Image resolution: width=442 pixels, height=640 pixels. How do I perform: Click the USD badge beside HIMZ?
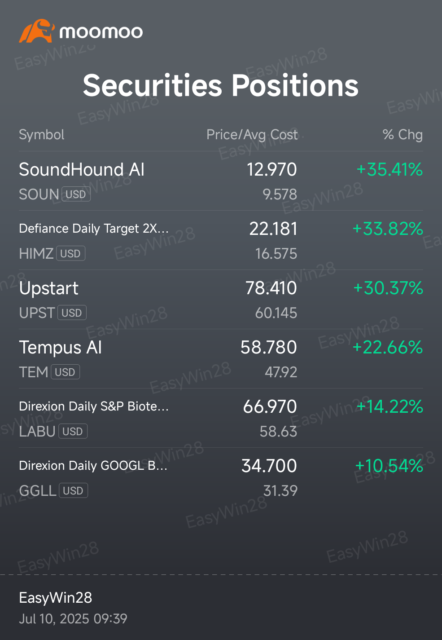point(70,253)
